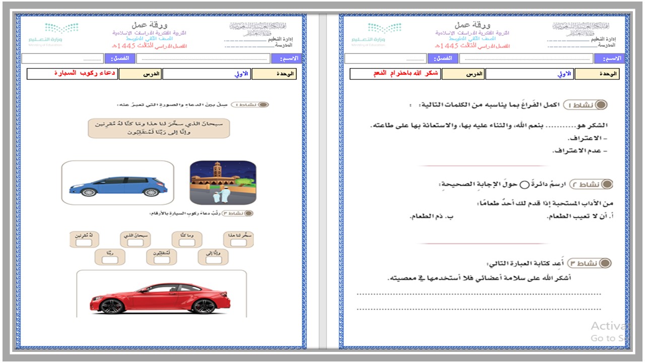
Task: Click the number box under وما كنّا
Action: pos(186,243)
